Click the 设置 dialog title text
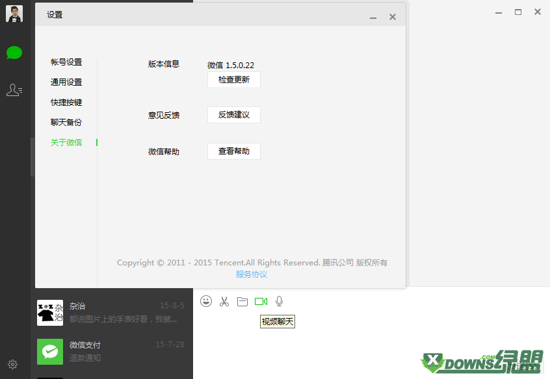Screen dimensions: 550x379 55,15
